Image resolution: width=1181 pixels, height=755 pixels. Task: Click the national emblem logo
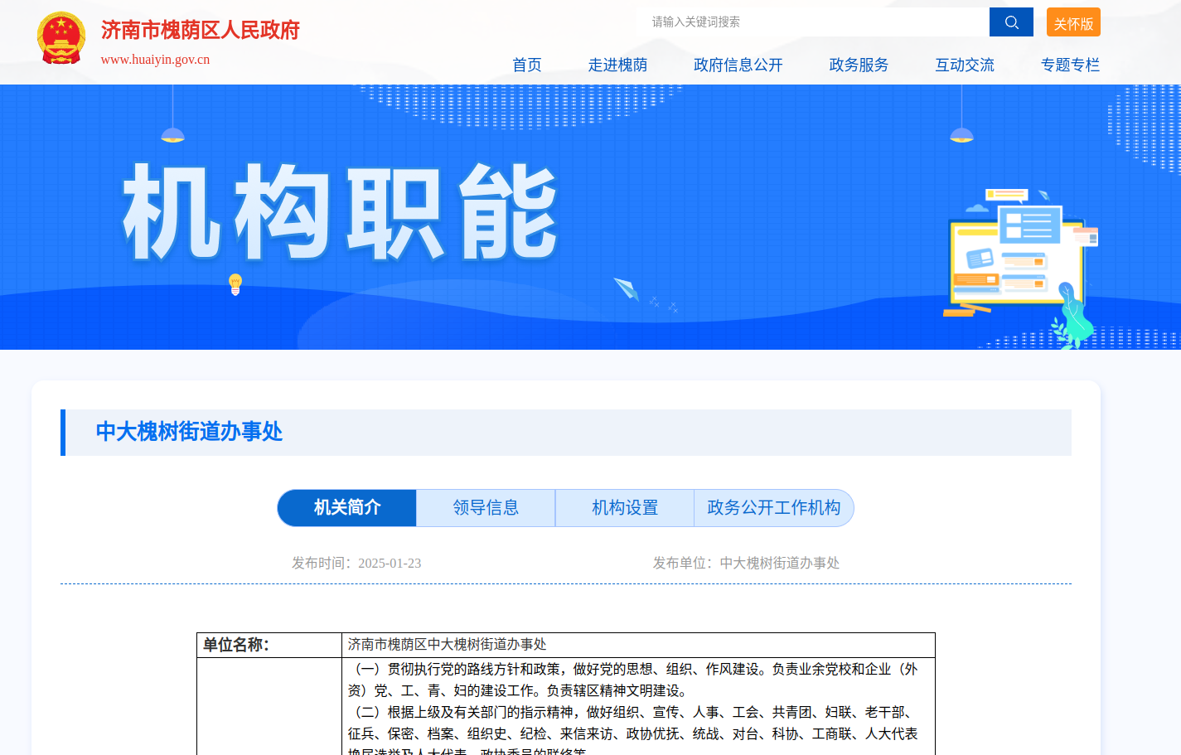click(61, 38)
